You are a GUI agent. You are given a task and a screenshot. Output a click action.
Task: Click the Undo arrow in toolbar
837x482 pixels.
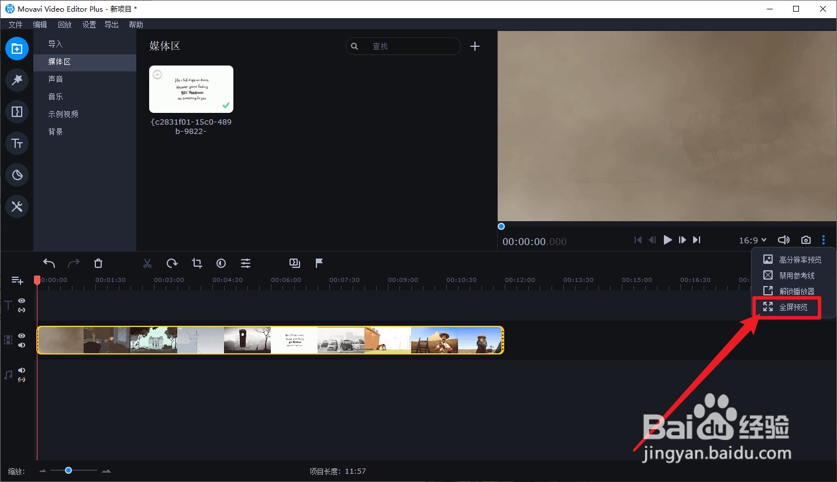tap(49, 263)
